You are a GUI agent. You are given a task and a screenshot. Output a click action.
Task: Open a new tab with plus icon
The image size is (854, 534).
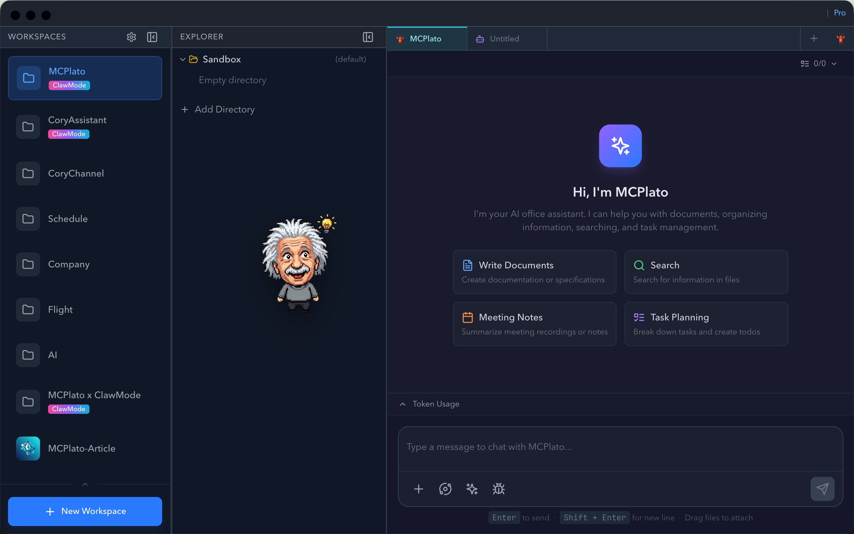click(814, 38)
